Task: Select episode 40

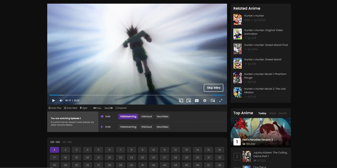Action: [x=131, y=165]
